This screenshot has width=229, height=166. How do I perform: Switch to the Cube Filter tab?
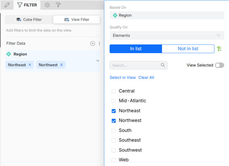(x=29, y=20)
